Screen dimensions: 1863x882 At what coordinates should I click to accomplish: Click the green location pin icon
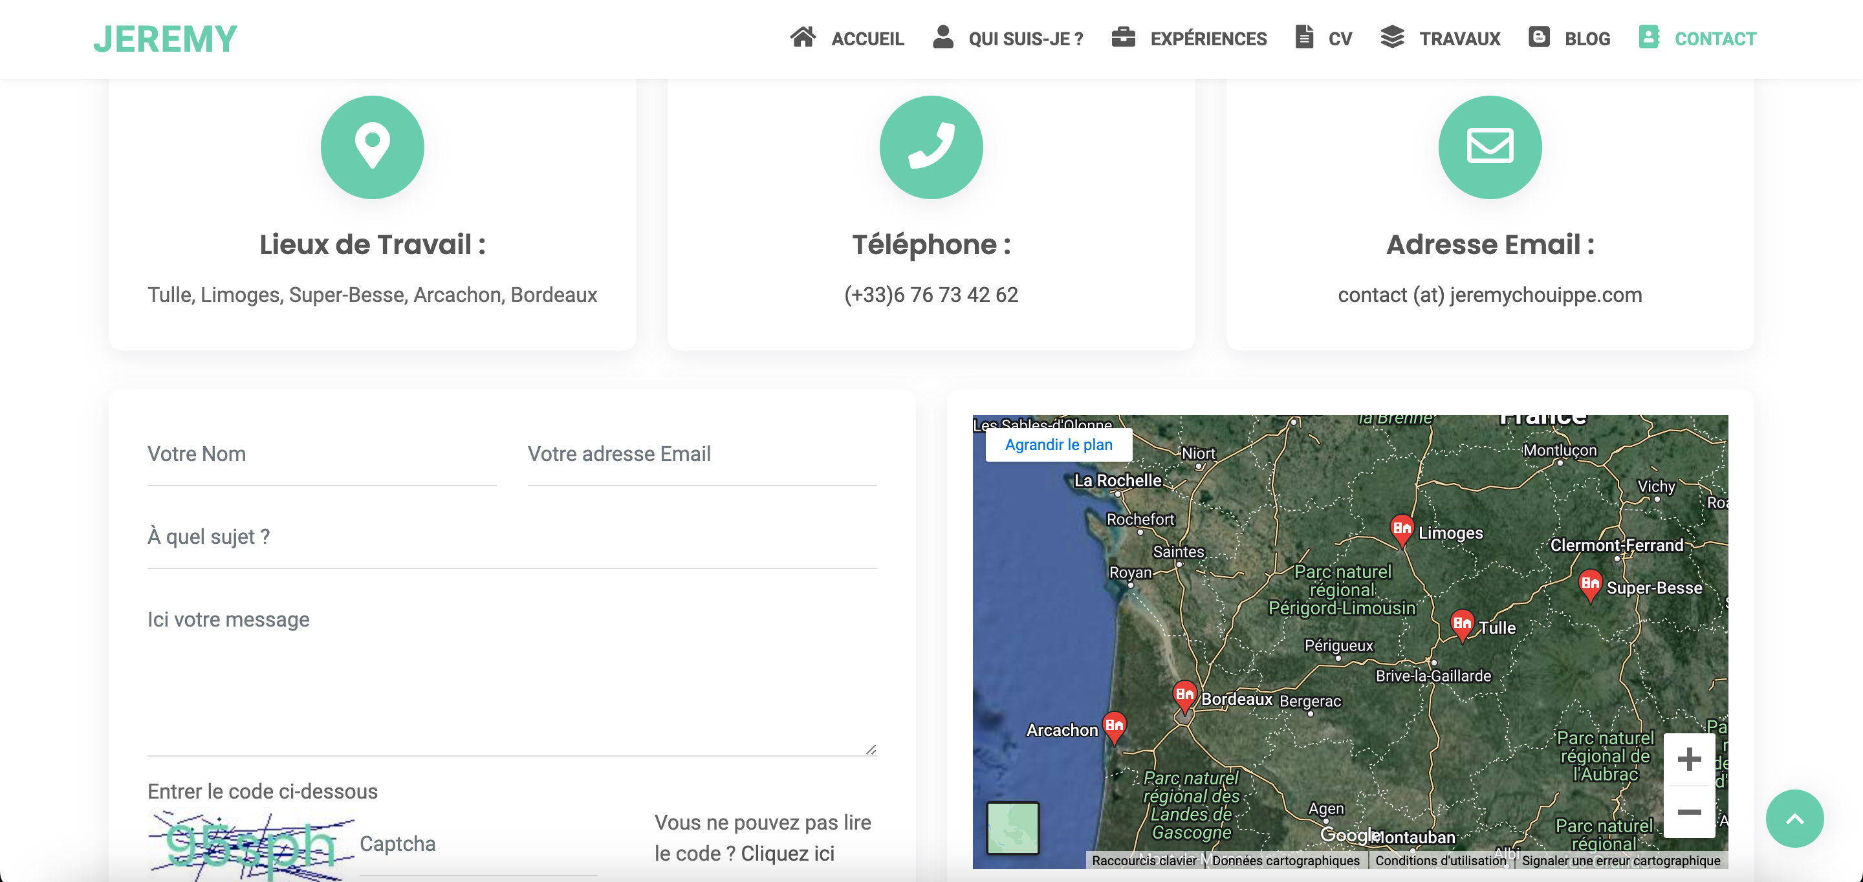(x=372, y=147)
